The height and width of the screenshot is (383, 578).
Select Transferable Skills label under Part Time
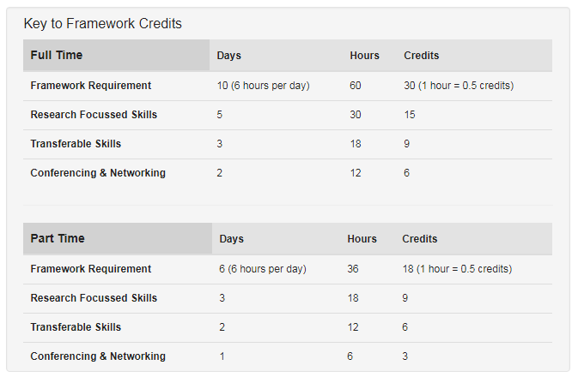[76, 327]
